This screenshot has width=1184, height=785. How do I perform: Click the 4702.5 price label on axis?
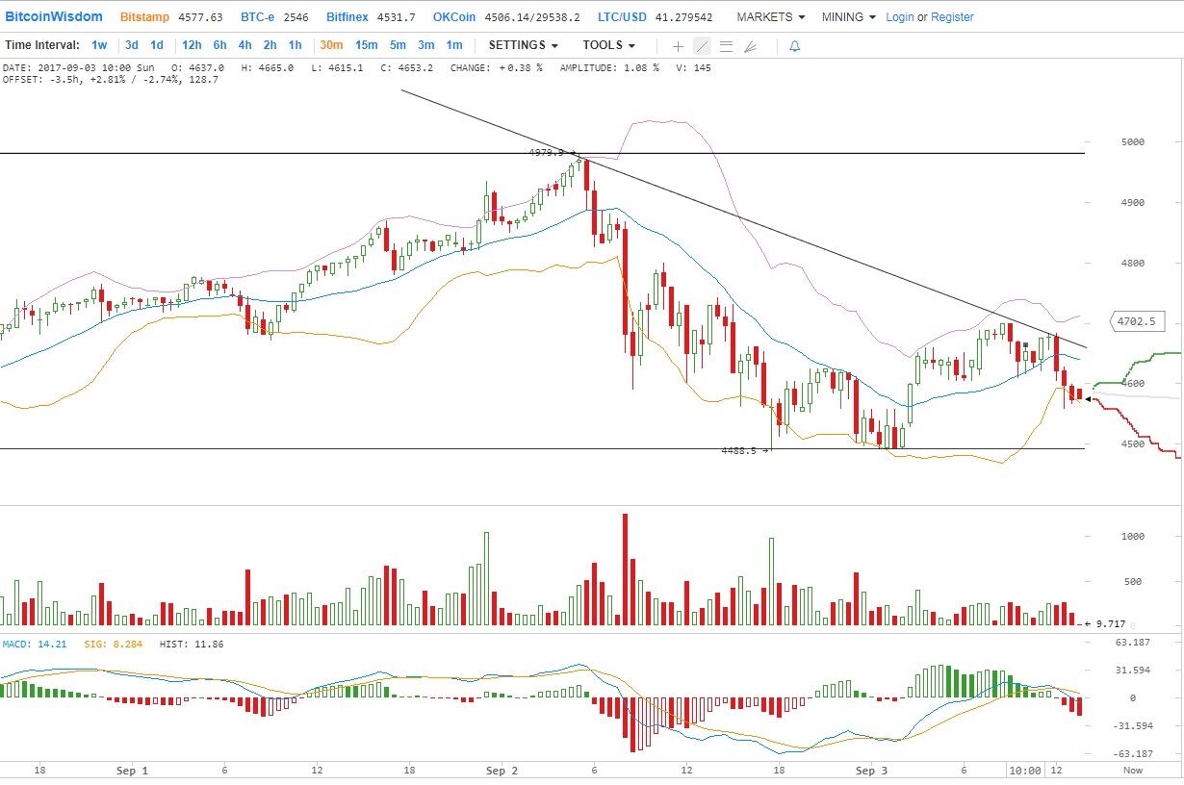click(1138, 321)
